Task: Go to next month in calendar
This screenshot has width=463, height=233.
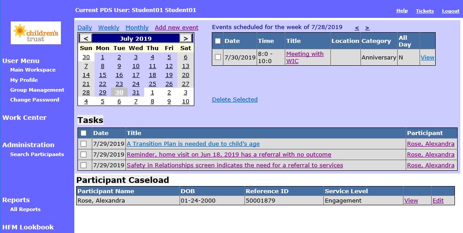Action: pyautogui.click(x=185, y=38)
